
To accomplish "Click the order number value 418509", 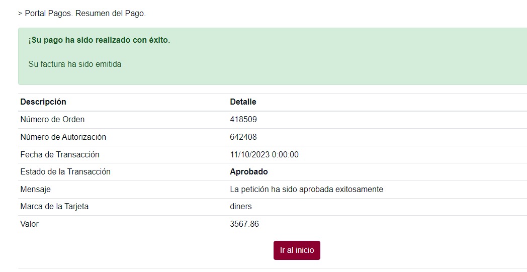I will click(243, 120).
